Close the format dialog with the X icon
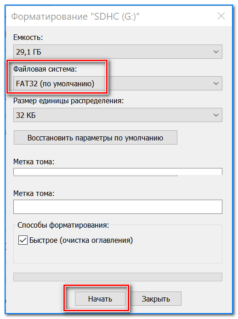 pyautogui.click(x=221, y=16)
